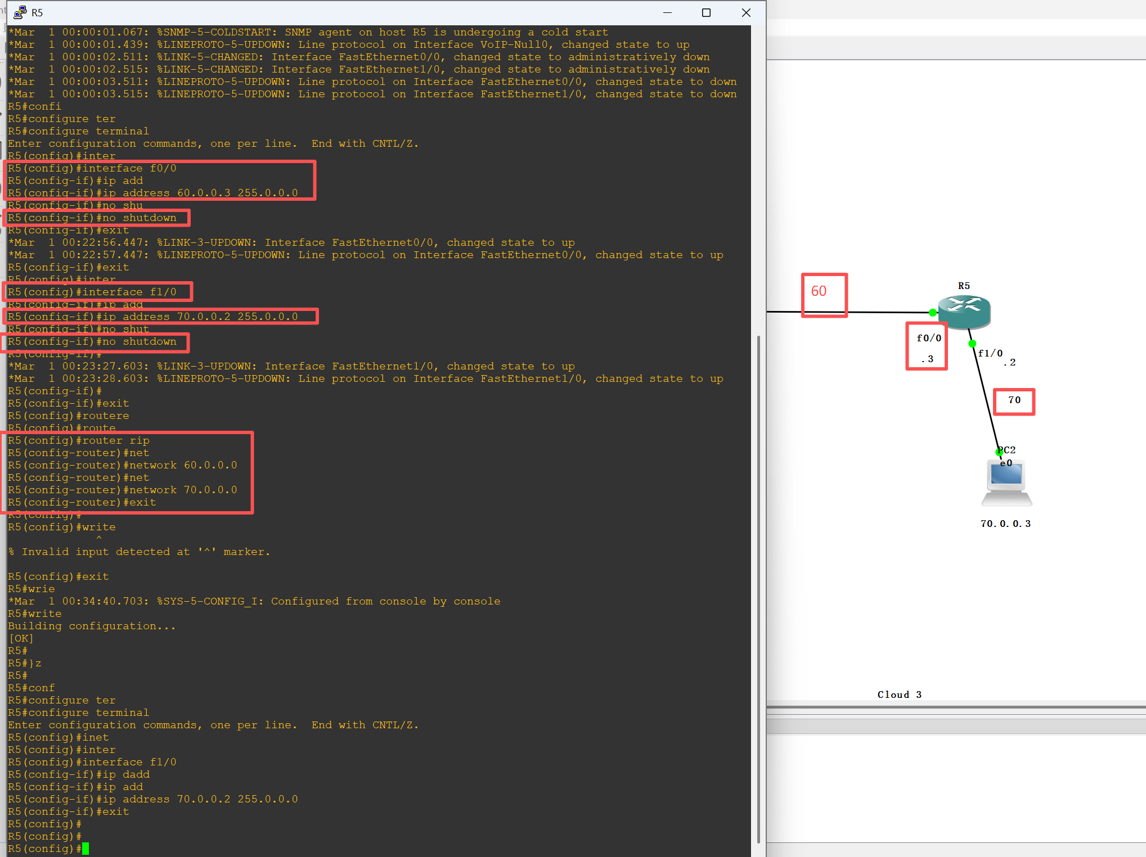Image resolution: width=1146 pixels, height=857 pixels.
Task: Open the PuTTY system menu icon
Action: pyautogui.click(x=20, y=12)
